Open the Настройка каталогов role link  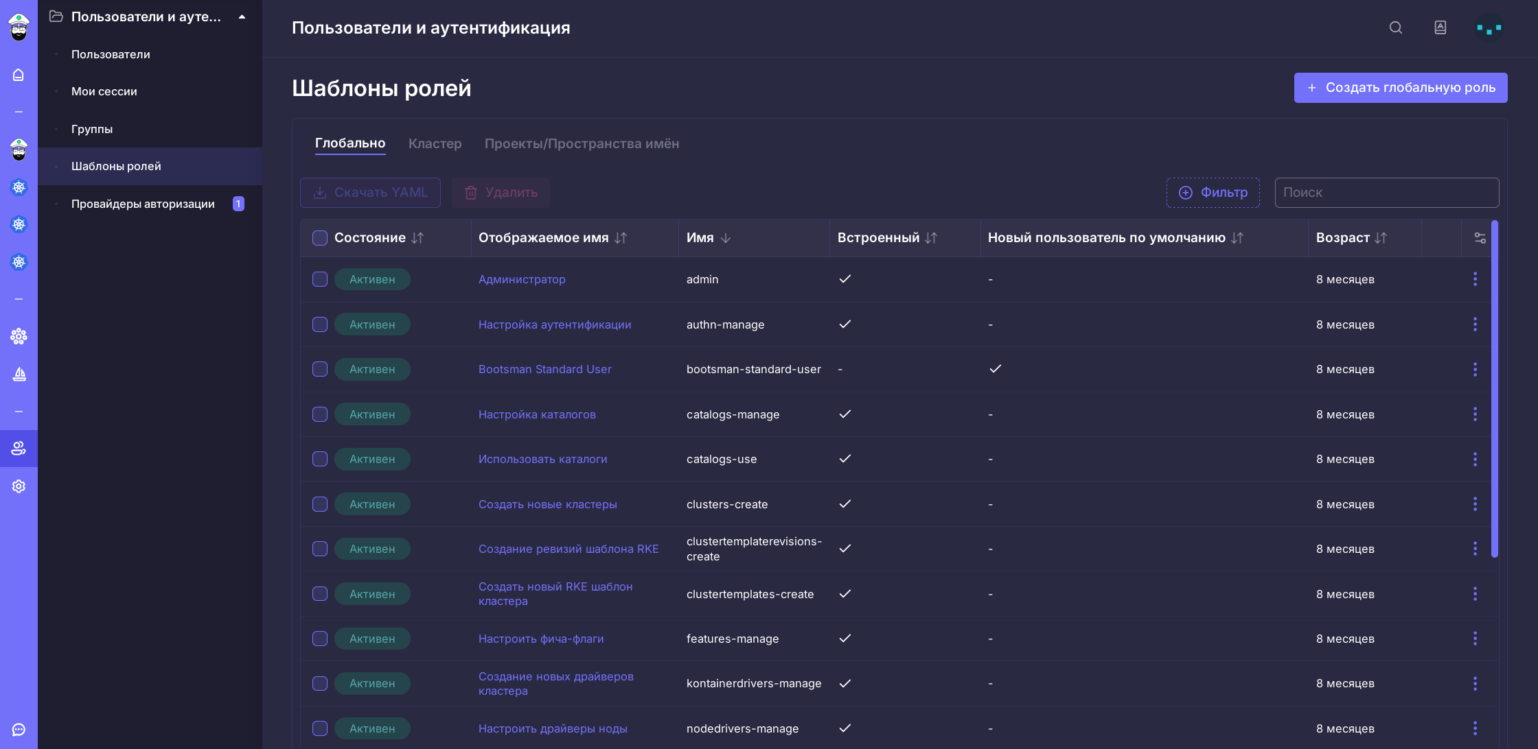pyautogui.click(x=537, y=414)
